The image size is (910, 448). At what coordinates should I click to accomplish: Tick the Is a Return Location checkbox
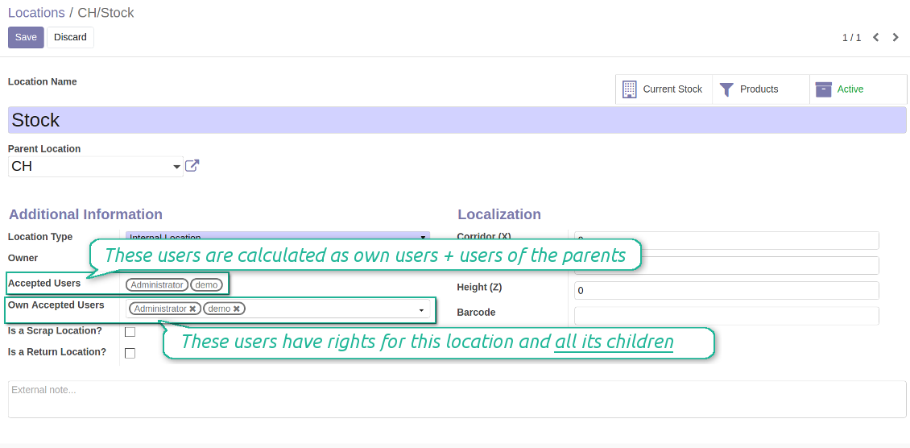tap(130, 353)
